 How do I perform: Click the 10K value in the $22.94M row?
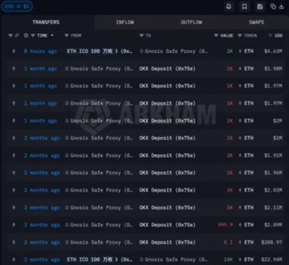tap(228, 260)
